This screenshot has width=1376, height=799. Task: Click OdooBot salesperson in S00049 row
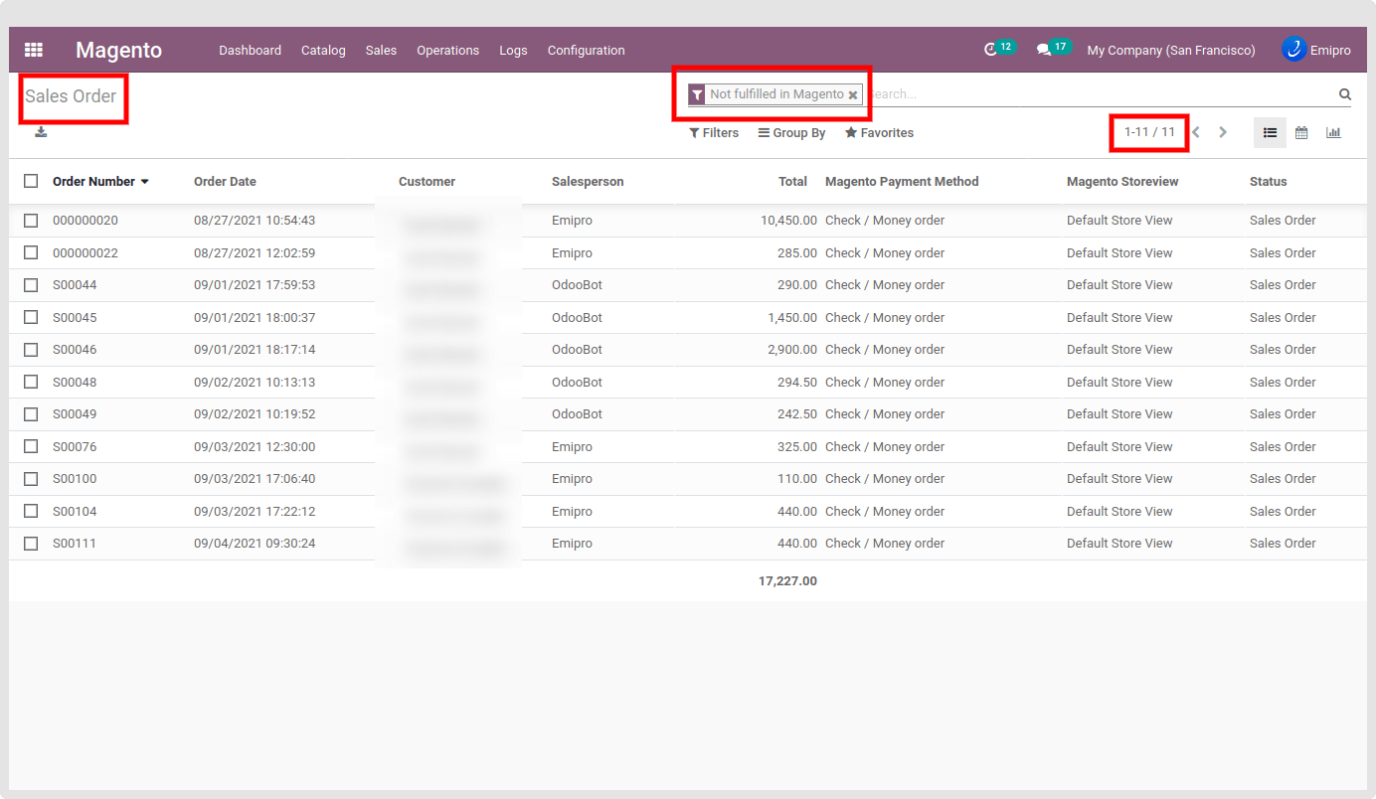pyautogui.click(x=577, y=414)
